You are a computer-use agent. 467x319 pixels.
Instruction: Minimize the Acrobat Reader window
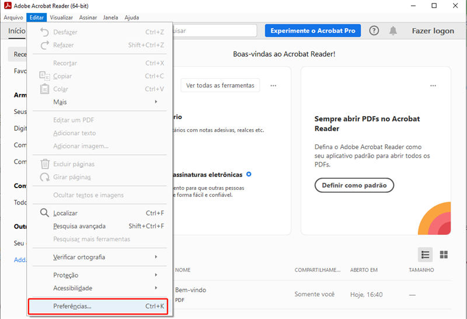pos(413,6)
